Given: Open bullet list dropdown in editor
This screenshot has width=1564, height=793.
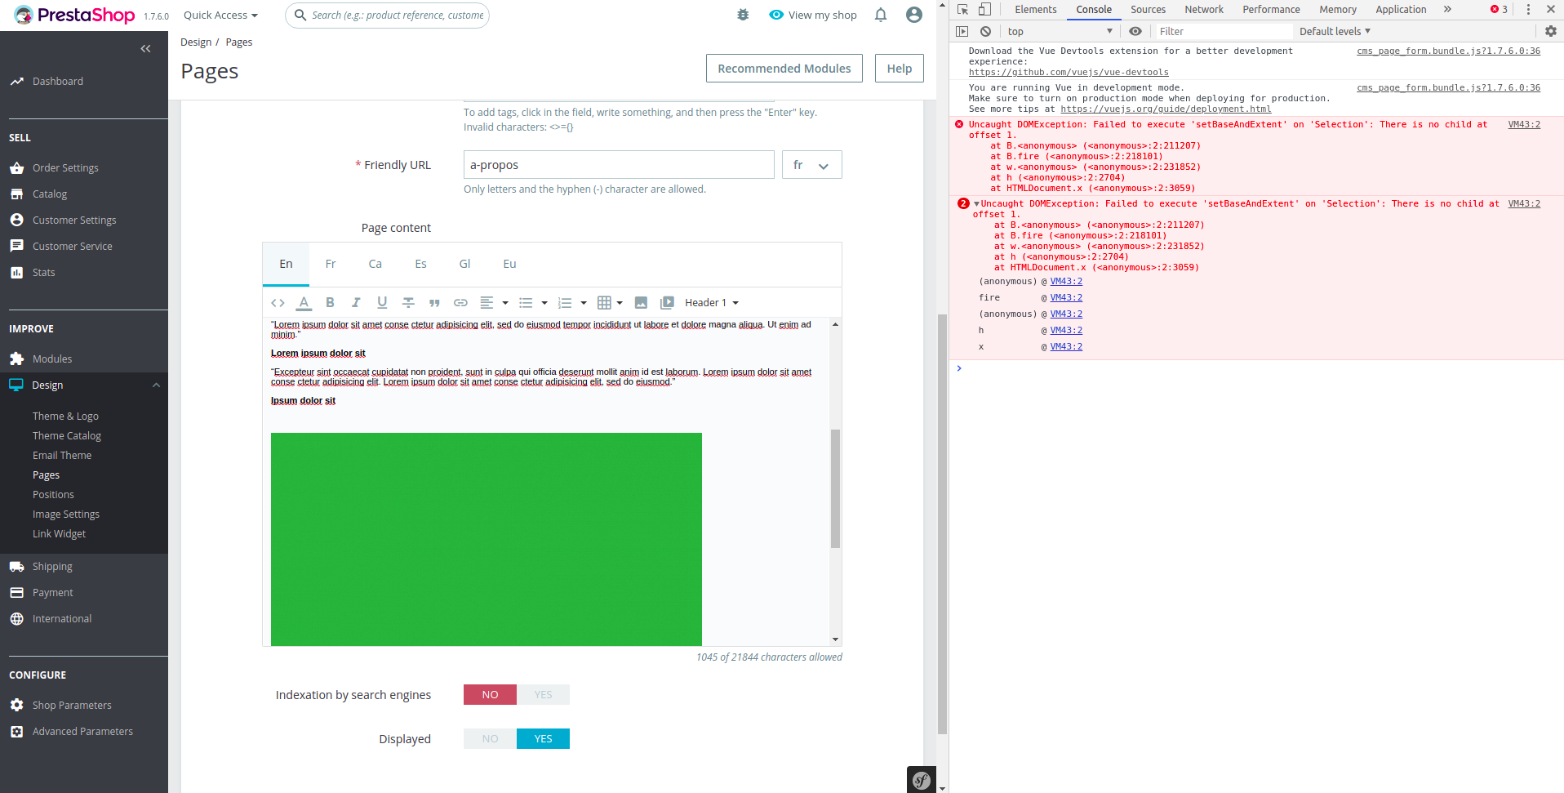Looking at the screenshot, I should point(533,303).
